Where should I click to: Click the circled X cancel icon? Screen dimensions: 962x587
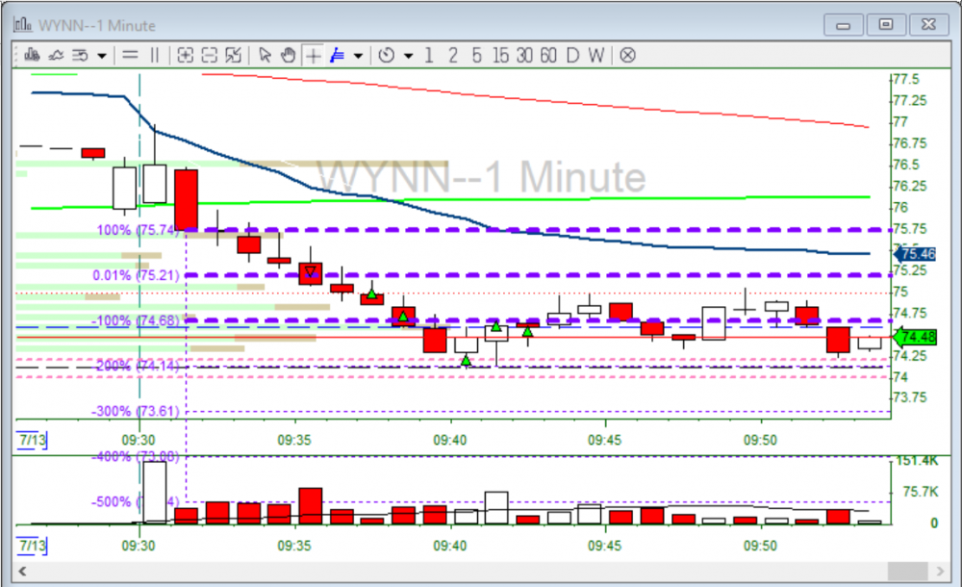pos(627,55)
